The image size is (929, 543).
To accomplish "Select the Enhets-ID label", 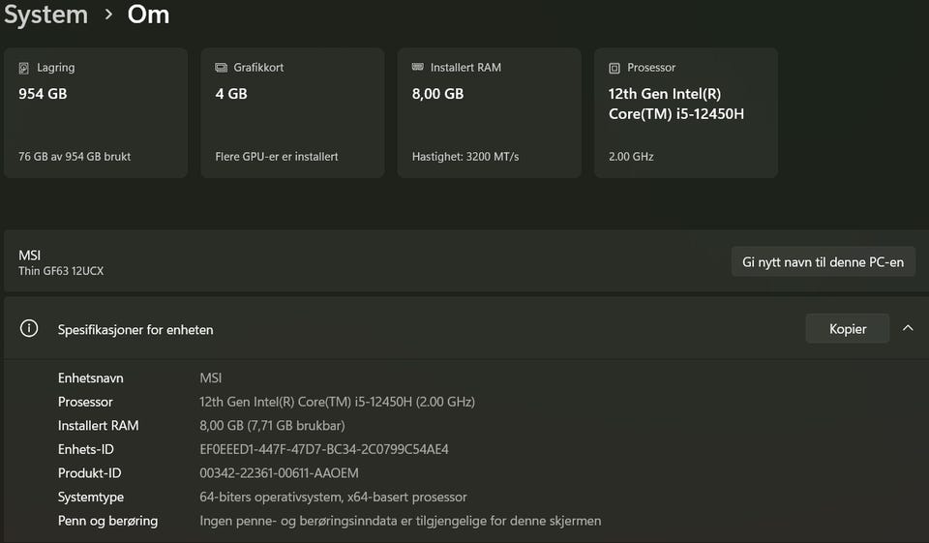I will 86,449.
